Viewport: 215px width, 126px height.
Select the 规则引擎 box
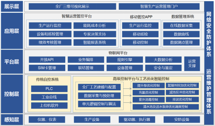(x=125, y=60)
